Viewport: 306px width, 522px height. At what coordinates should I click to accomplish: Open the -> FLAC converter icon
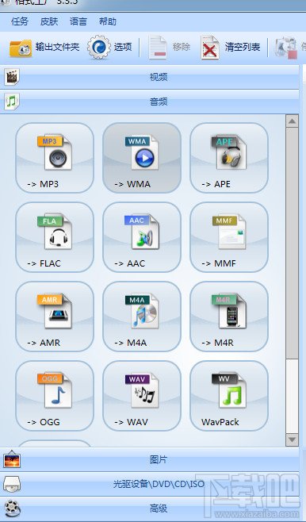55,237
